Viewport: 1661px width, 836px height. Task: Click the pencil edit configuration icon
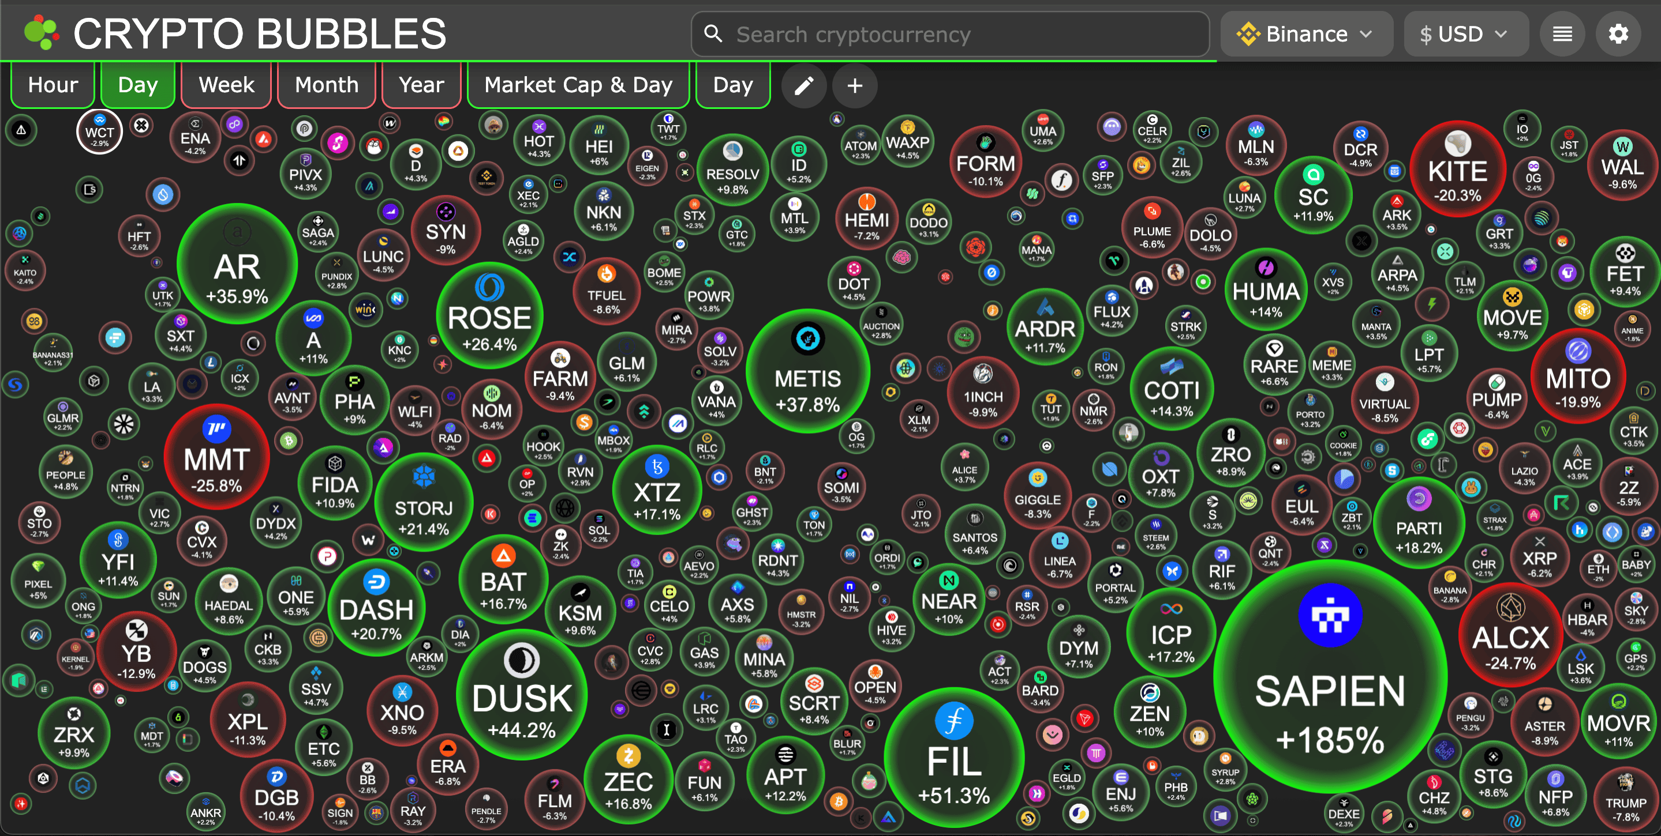pos(803,86)
